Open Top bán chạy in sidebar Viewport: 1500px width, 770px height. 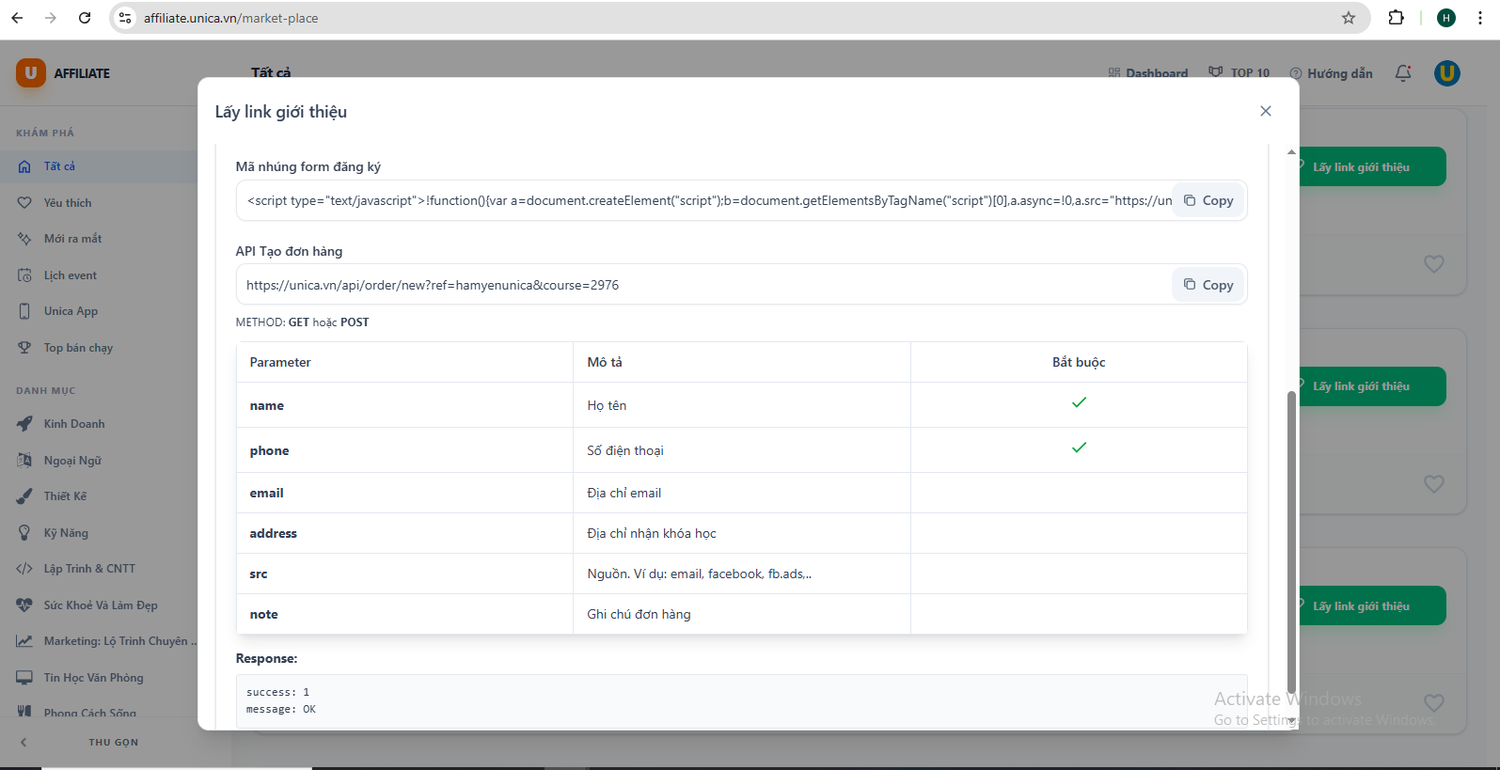tap(78, 348)
